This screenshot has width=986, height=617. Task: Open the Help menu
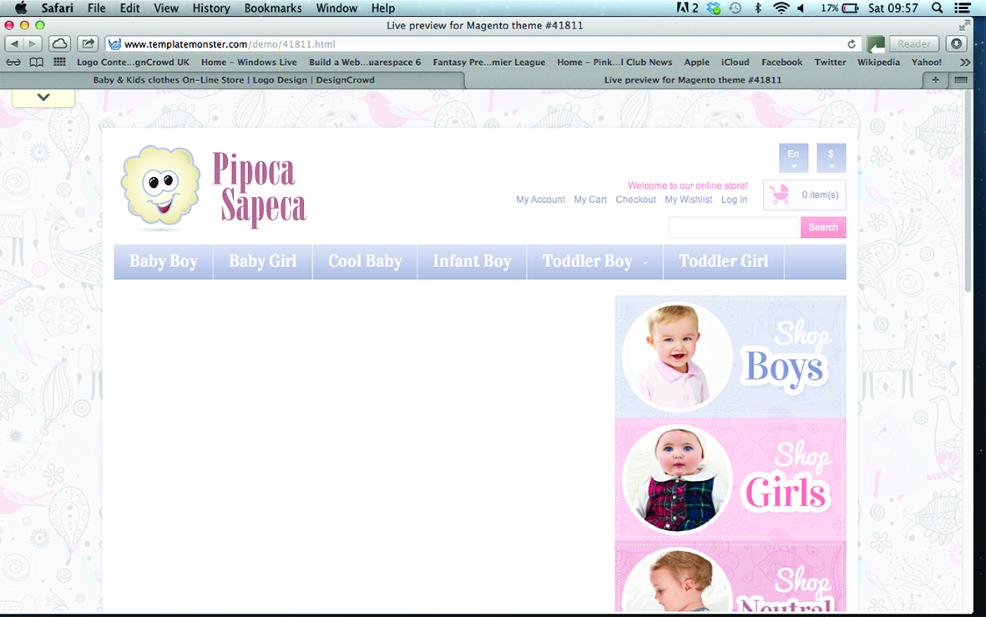[x=382, y=8]
